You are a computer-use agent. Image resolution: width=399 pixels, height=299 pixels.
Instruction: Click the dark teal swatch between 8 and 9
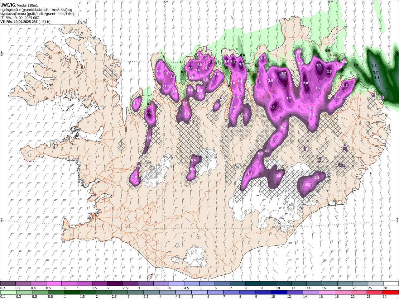click(252, 283)
